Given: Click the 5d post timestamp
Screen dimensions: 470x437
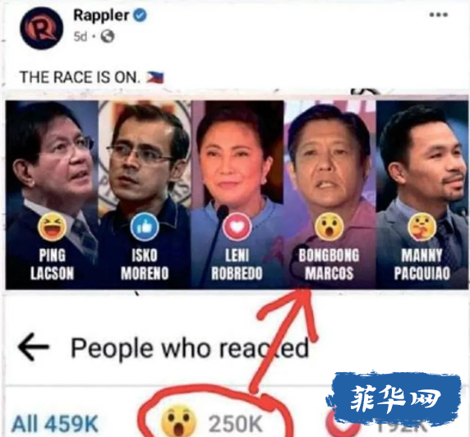Looking at the screenshot, I should click(81, 37).
